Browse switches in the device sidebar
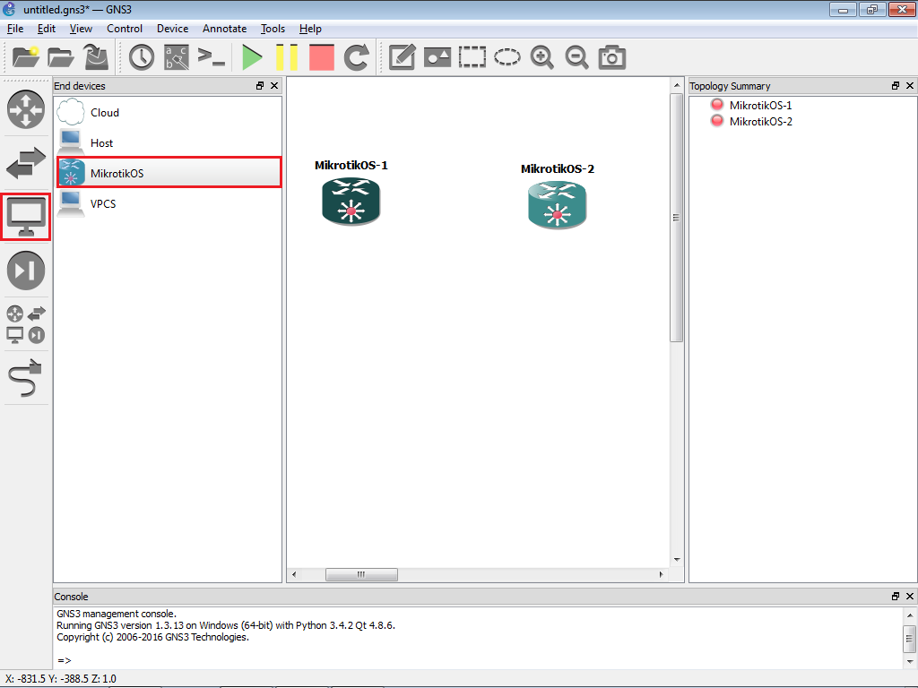Image resolution: width=918 pixels, height=688 pixels. click(26, 163)
